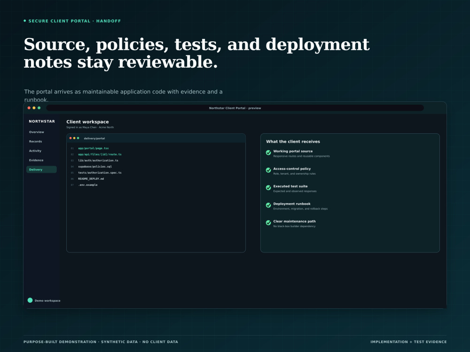Screen dimensions: 470x352
Task: Click 'PURPOSE-BUILT DEMONSTRATION' footer text
Action: pyautogui.click(x=60, y=342)
